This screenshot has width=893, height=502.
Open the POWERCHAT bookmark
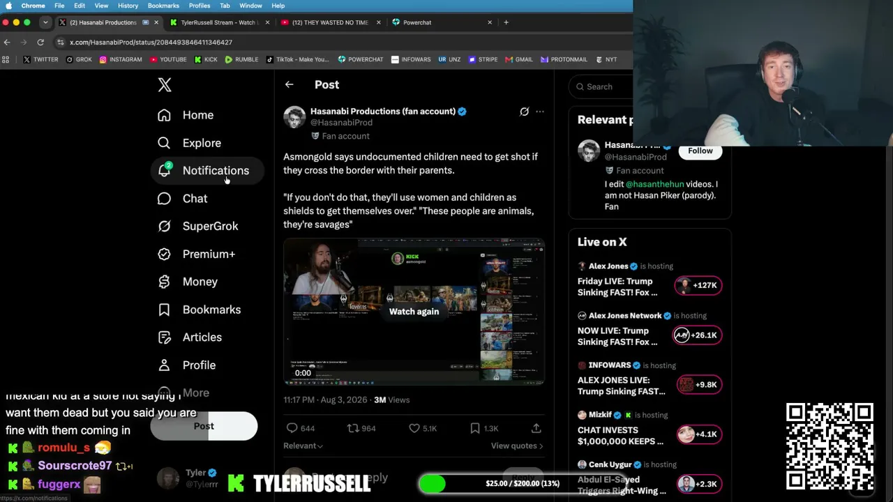point(361,60)
